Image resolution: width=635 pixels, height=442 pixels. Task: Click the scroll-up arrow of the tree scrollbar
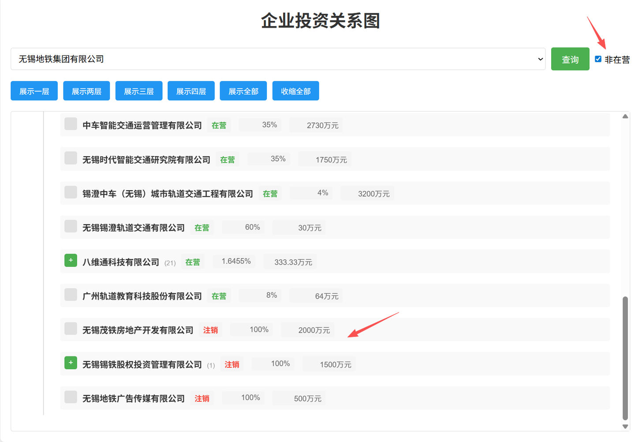tap(625, 116)
